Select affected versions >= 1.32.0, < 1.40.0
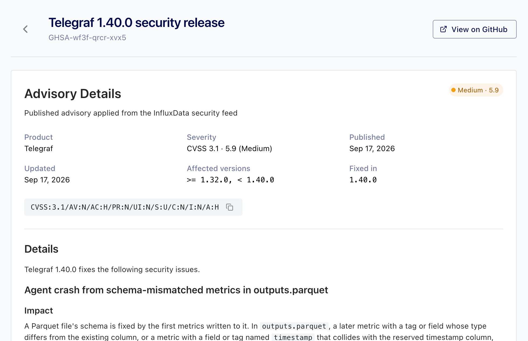The height and width of the screenshot is (341, 528). pyautogui.click(x=230, y=180)
